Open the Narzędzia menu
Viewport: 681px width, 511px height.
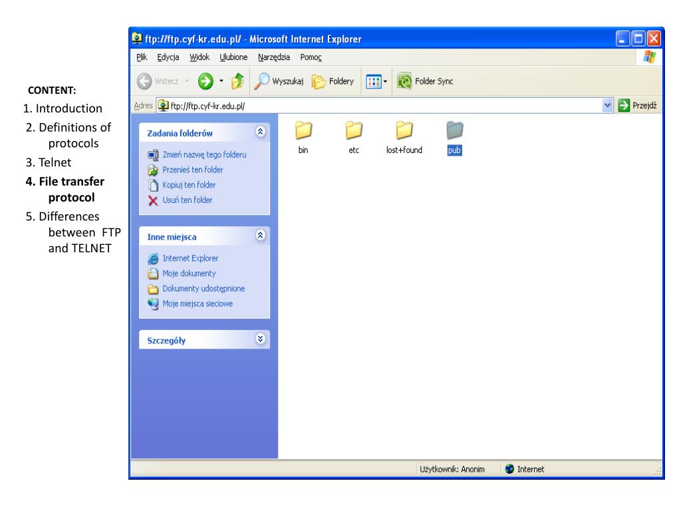click(273, 57)
